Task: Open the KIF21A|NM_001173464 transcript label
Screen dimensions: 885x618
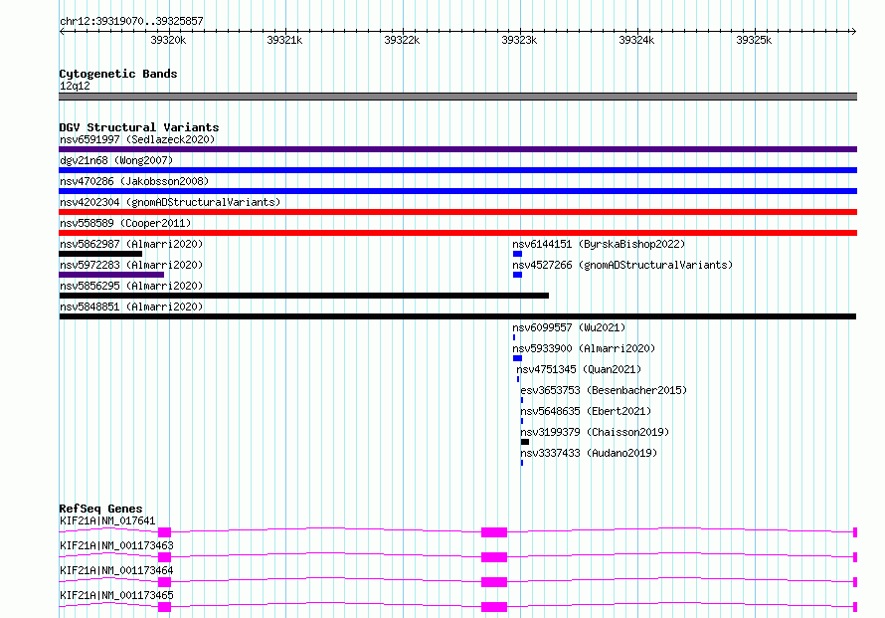Action: coord(116,570)
